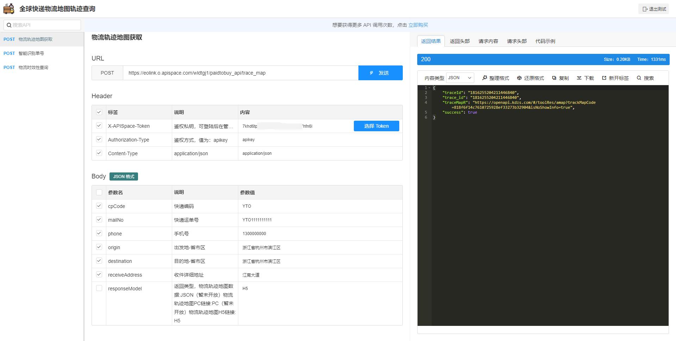The height and width of the screenshot is (341, 676).
Task: Click the 还原格式 restore format icon
Action: tap(519, 78)
